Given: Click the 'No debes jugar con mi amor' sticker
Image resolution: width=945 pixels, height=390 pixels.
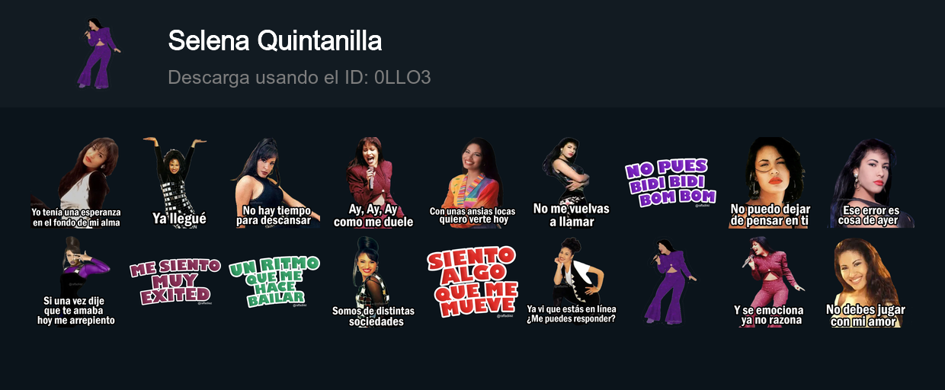Looking at the screenshot, I should tap(866, 282).
